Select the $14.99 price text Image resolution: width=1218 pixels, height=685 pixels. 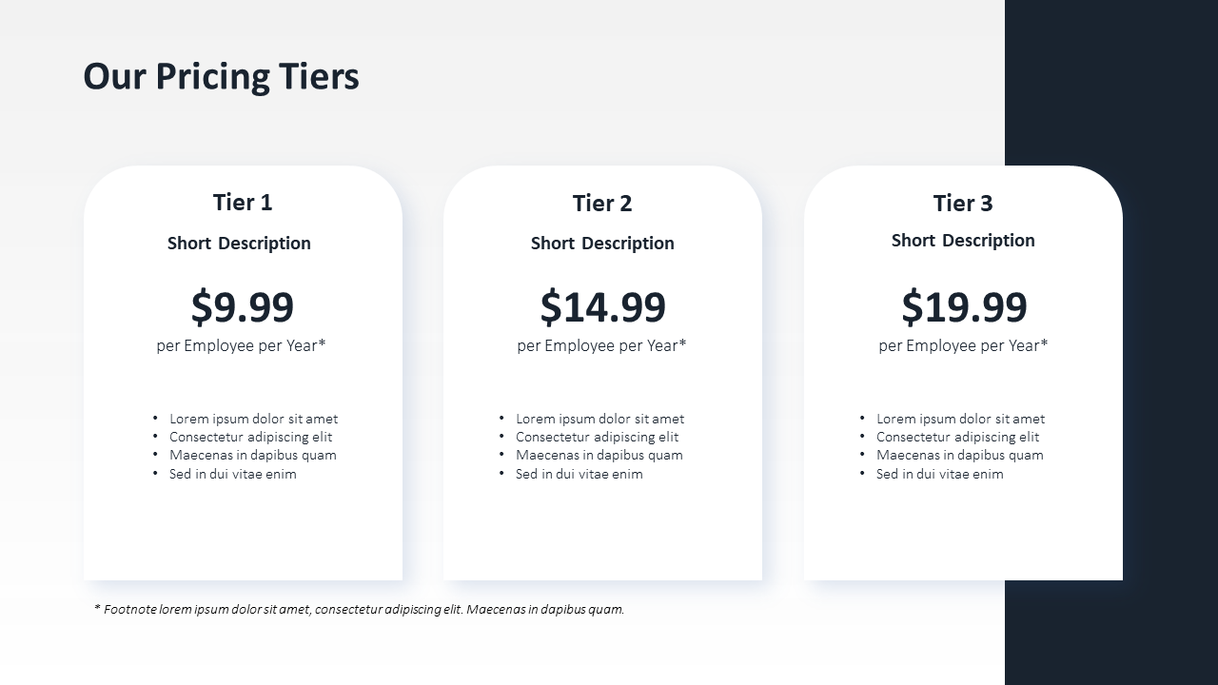click(602, 306)
